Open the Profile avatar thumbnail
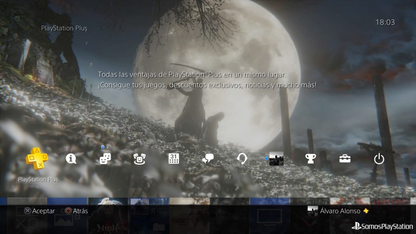The image size is (416, 234). (x=276, y=158)
